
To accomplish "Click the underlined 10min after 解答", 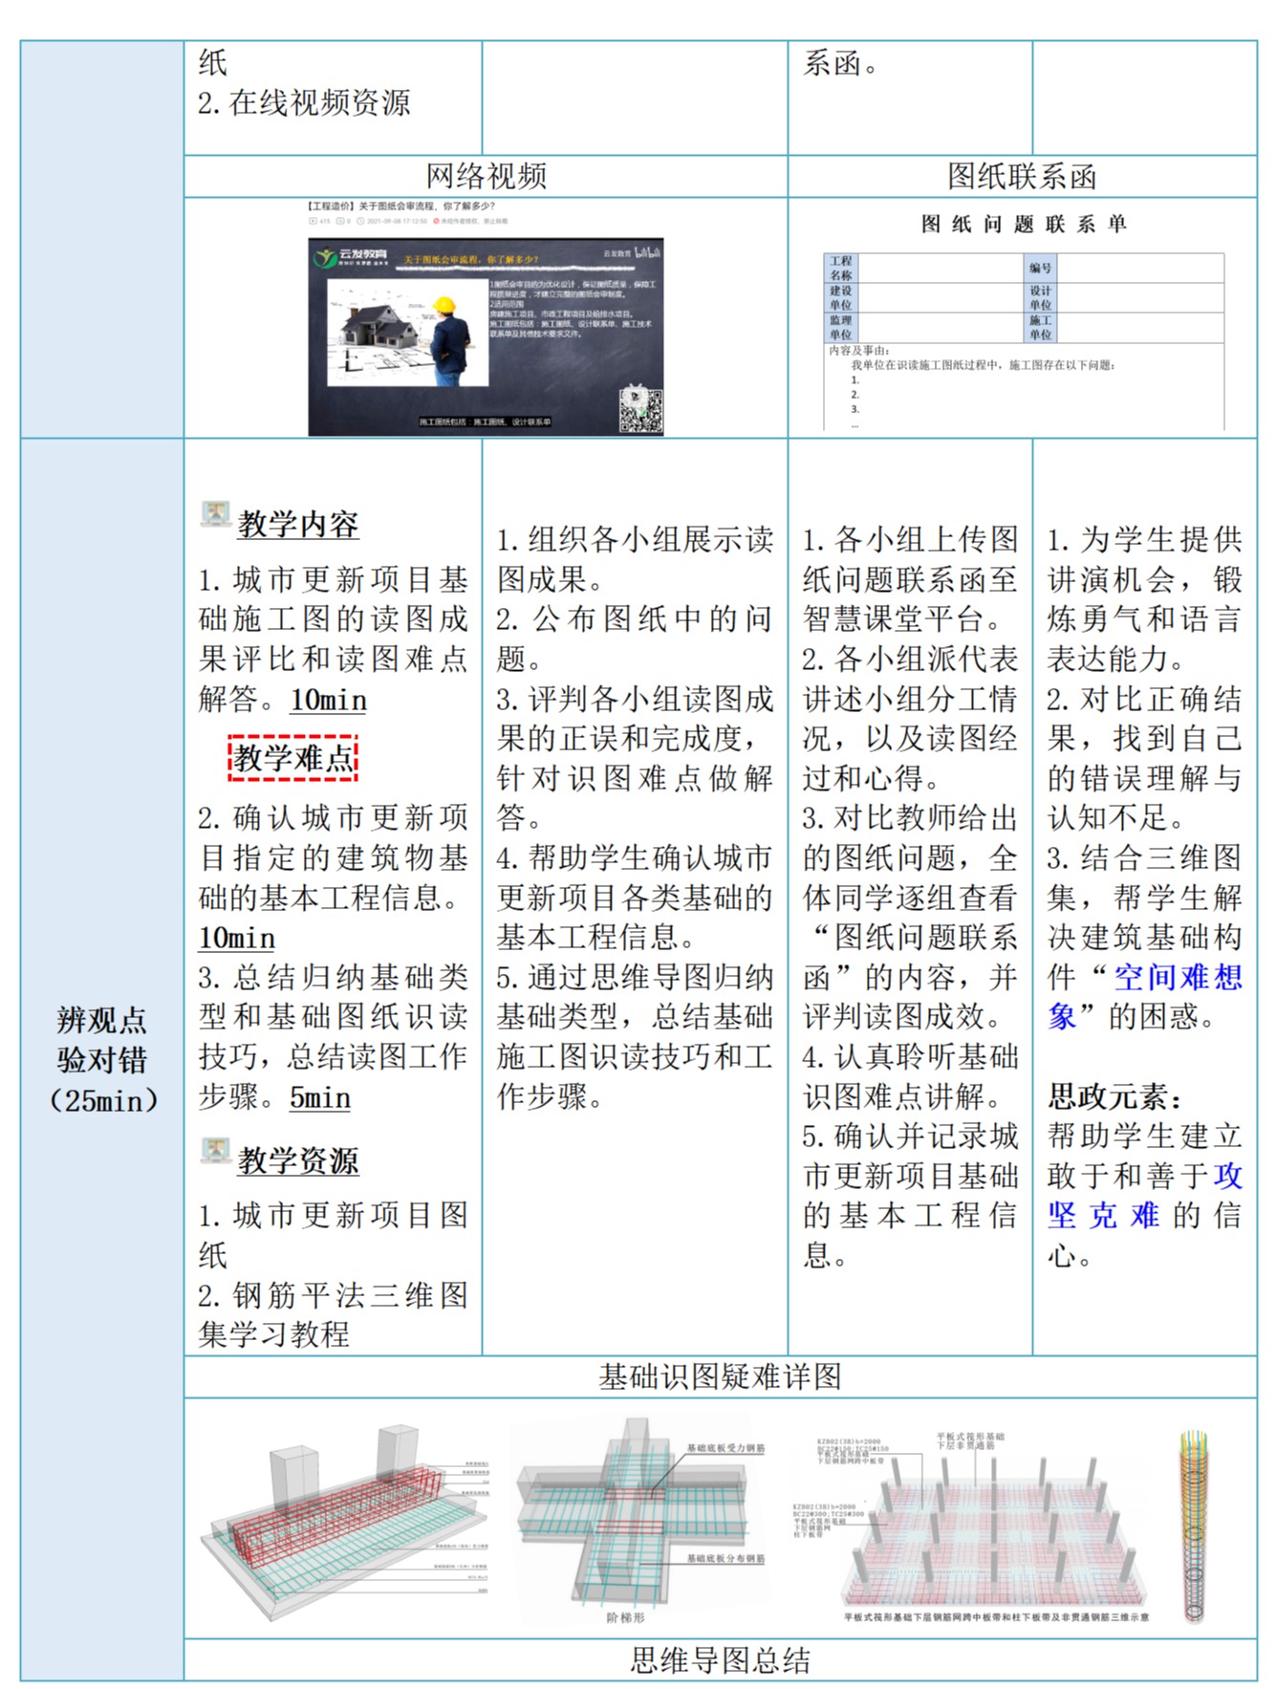I will click(329, 700).
